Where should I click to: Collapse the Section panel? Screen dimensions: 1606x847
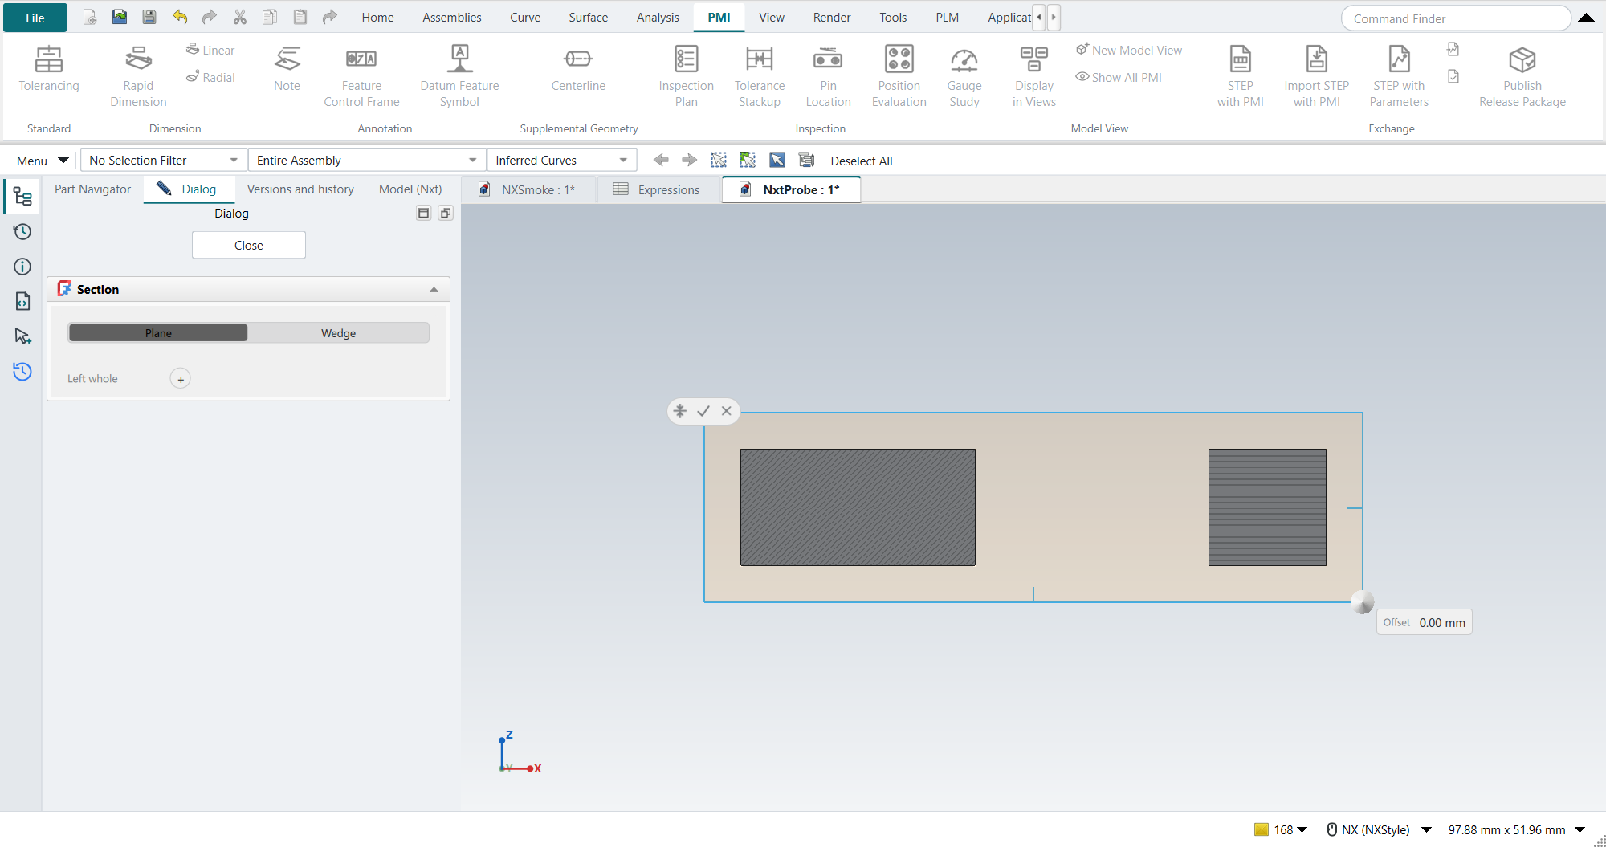(x=434, y=290)
